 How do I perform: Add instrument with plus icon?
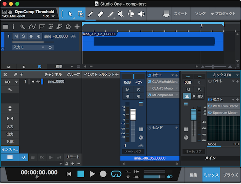(117, 75)
